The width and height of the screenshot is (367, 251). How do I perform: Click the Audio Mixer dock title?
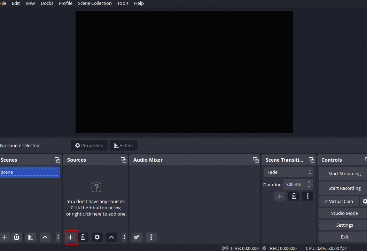pyautogui.click(x=148, y=160)
